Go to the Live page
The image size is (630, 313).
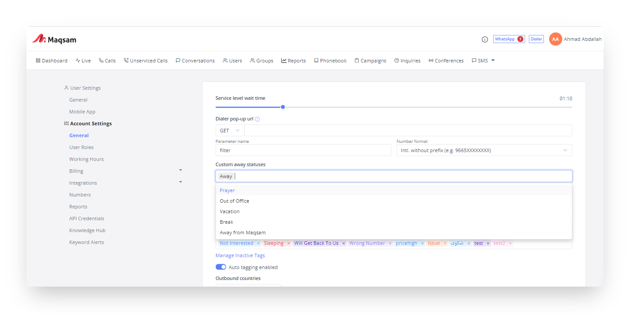[x=83, y=61]
